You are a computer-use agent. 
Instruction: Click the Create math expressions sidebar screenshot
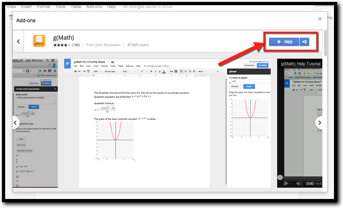click(x=35, y=123)
